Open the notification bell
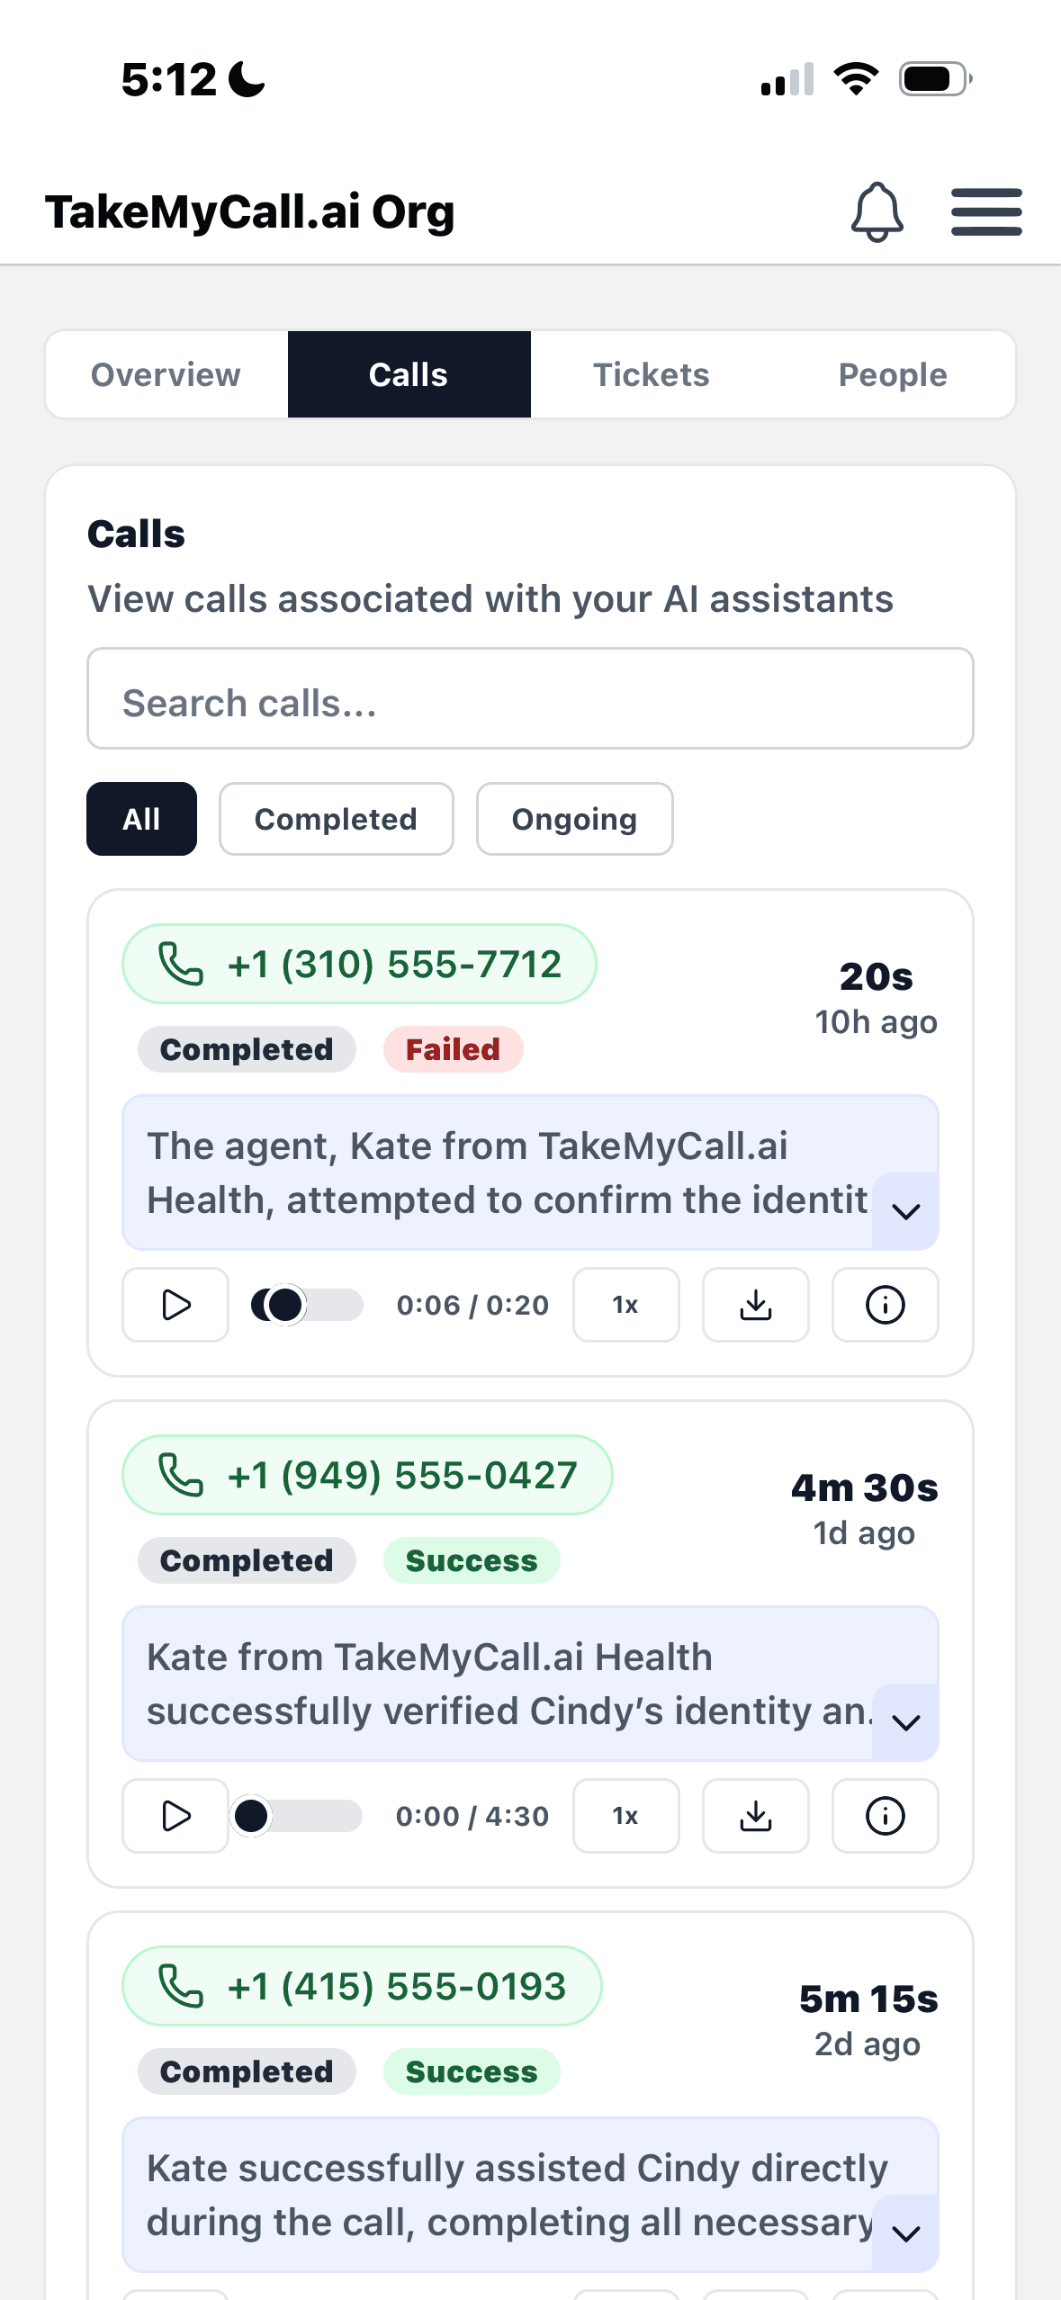The image size is (1061, 2300). tap(877, 211)
